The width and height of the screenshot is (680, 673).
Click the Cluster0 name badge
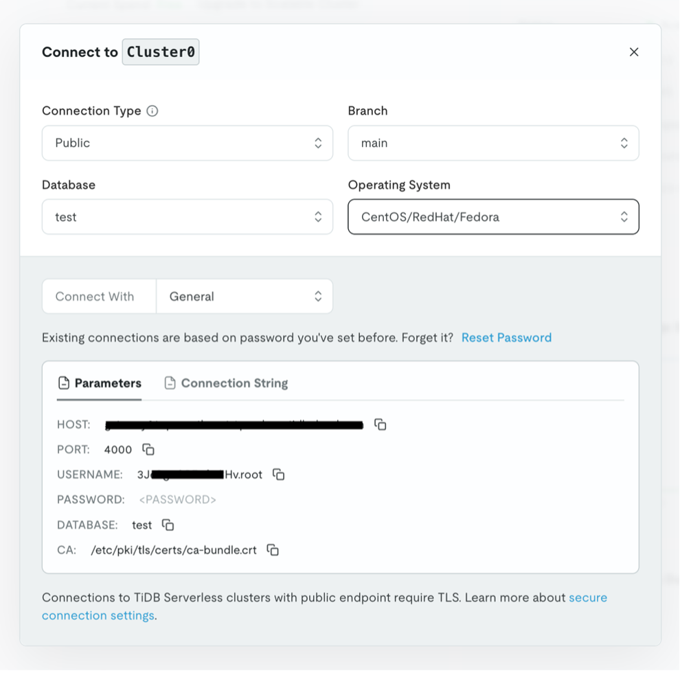click(161, 52)
